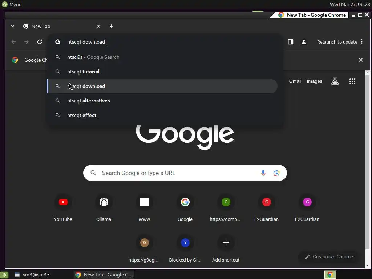
Task: Open the Www shortcut
Action: click(x=145, y=208)
